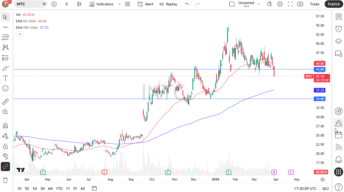Switch to the 1Y time range
This screenshot has width=344, height=192.
(x=68, y=189)
